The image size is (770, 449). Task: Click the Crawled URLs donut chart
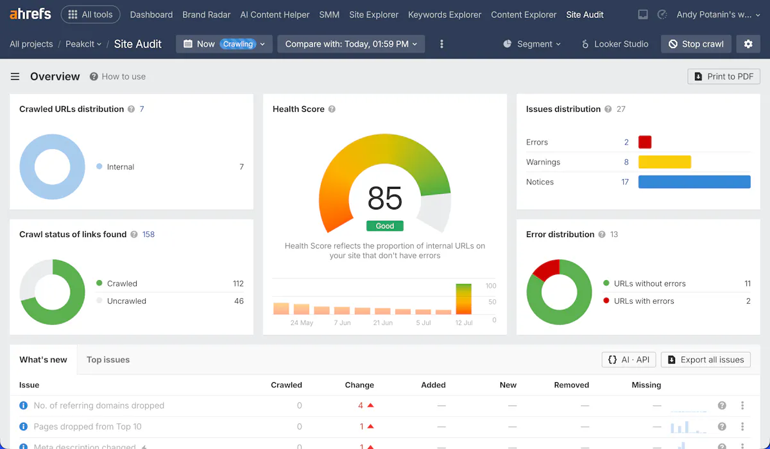click(51, 166)
